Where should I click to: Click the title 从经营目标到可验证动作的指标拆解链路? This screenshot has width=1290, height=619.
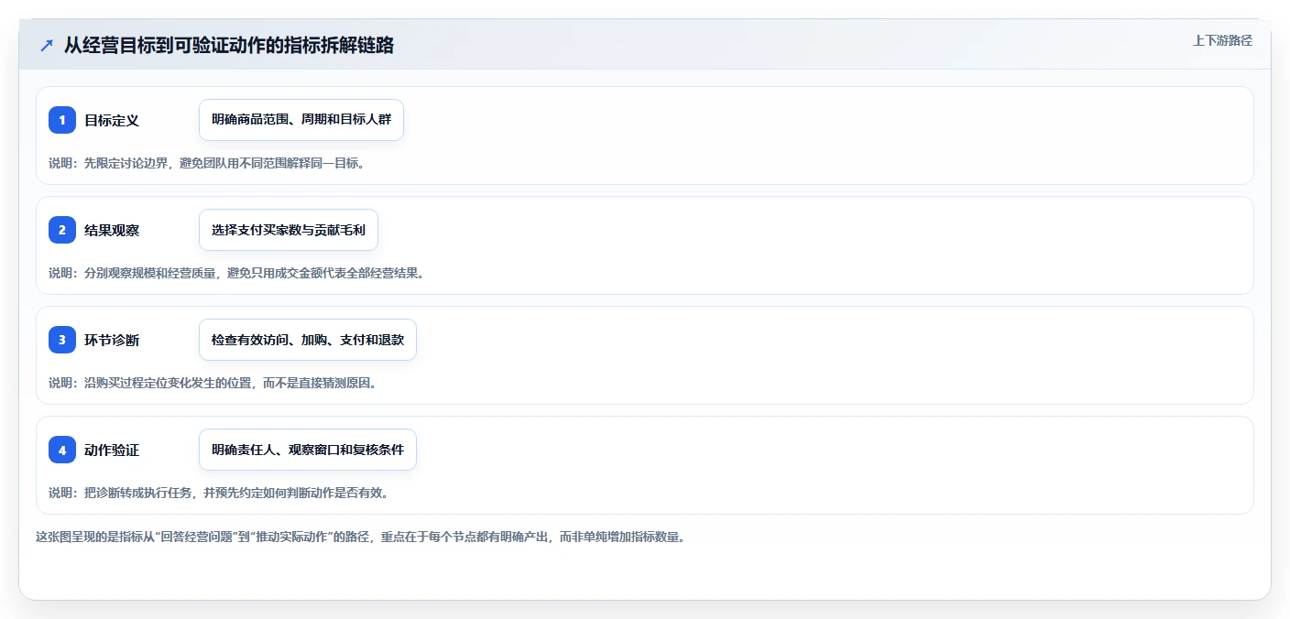pos(229,45)
